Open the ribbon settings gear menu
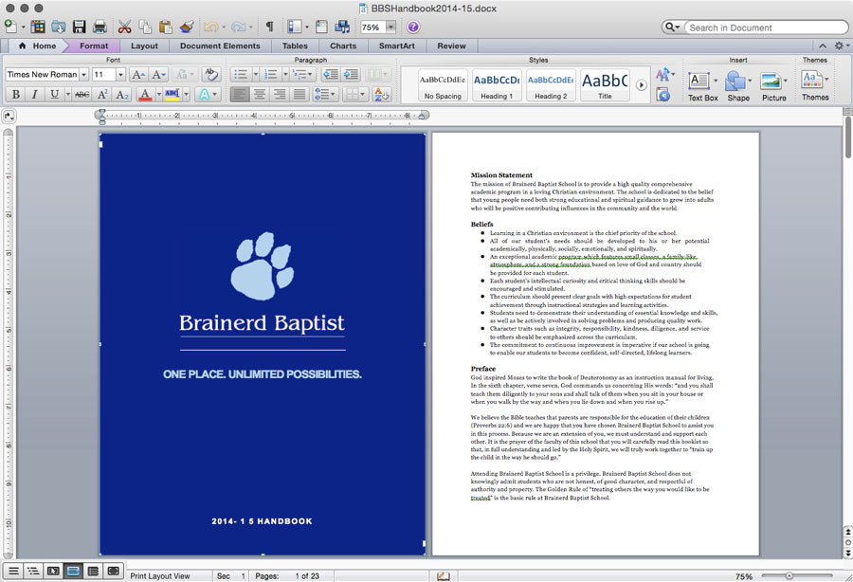The width and height of the screenshot is (853, 582). pos(841,46)
